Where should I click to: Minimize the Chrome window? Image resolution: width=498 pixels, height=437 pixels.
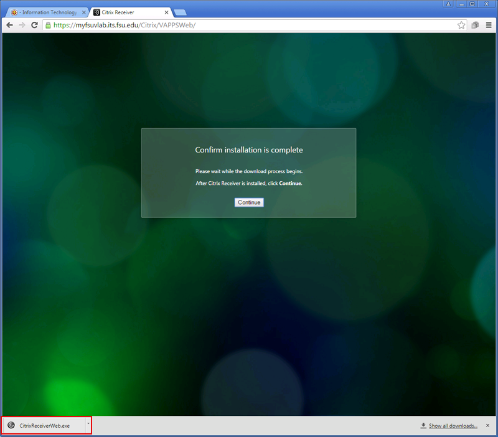coord(461,4)
